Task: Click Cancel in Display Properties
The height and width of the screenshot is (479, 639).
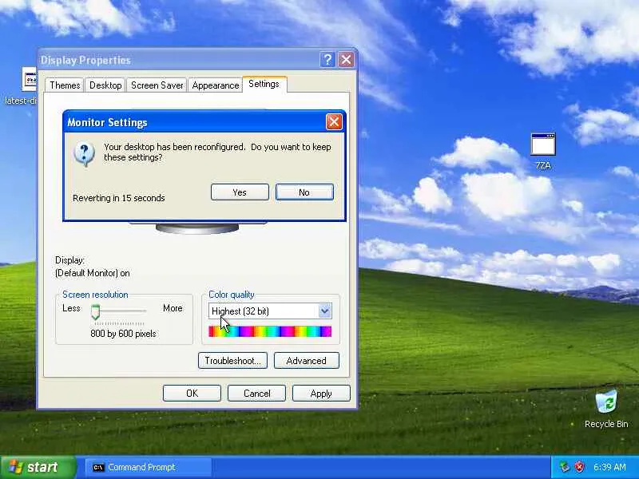Action: [256, 393]
